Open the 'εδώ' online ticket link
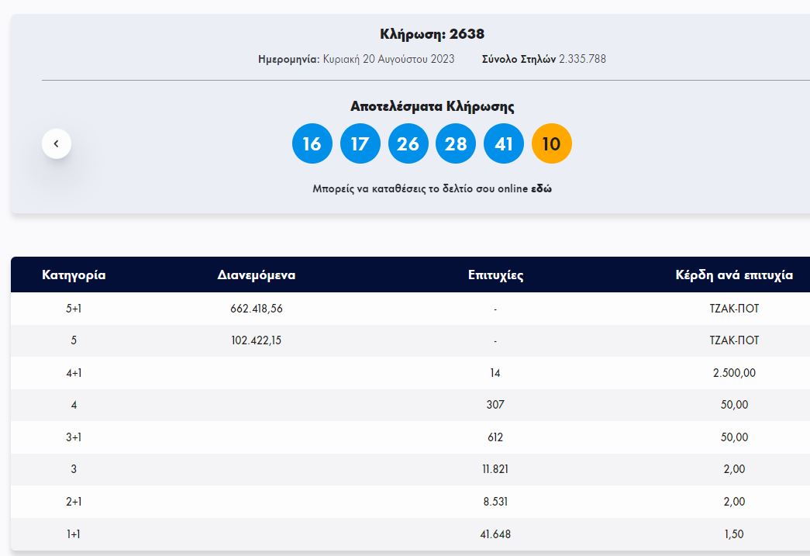810x556 pixels. click(541, 188)
